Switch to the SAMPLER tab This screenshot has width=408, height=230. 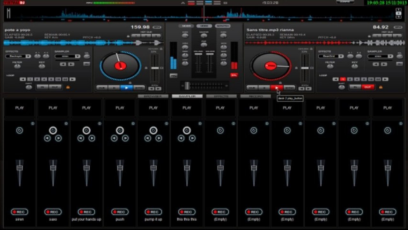click(187, 96)
